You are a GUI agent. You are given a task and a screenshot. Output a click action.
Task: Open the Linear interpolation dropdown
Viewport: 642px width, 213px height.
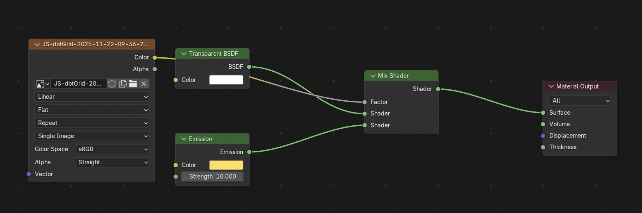92,97
